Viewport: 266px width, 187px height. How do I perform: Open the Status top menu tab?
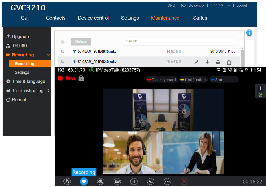coord(200,18)
